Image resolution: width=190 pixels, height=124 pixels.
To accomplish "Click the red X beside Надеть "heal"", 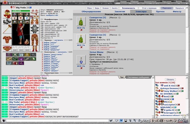I will 42,56.
